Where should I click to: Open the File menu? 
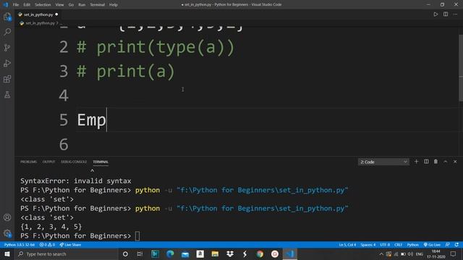pyautogui.click(x=16, y=5)
